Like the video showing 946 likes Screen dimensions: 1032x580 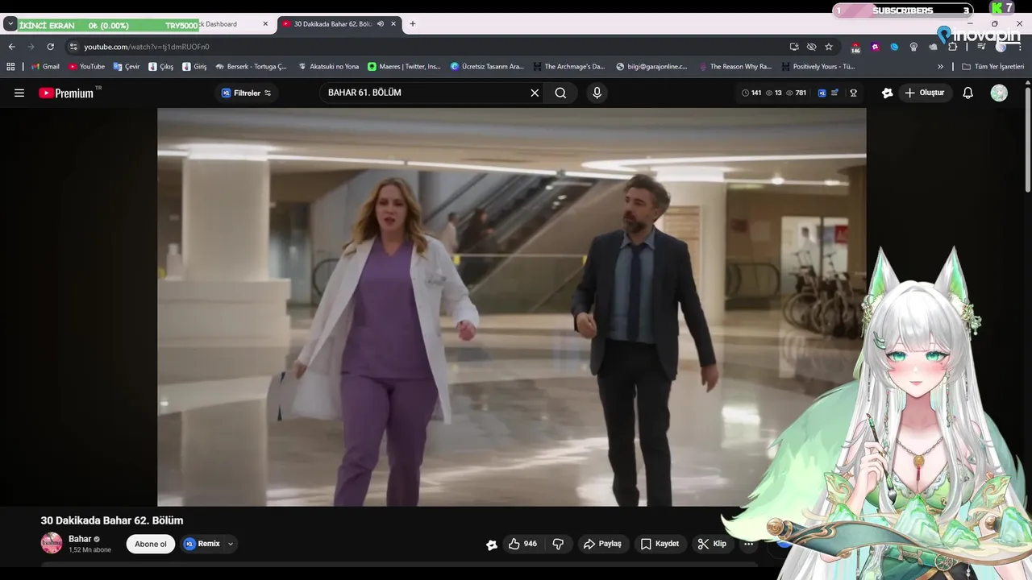(x=522, y=544)
